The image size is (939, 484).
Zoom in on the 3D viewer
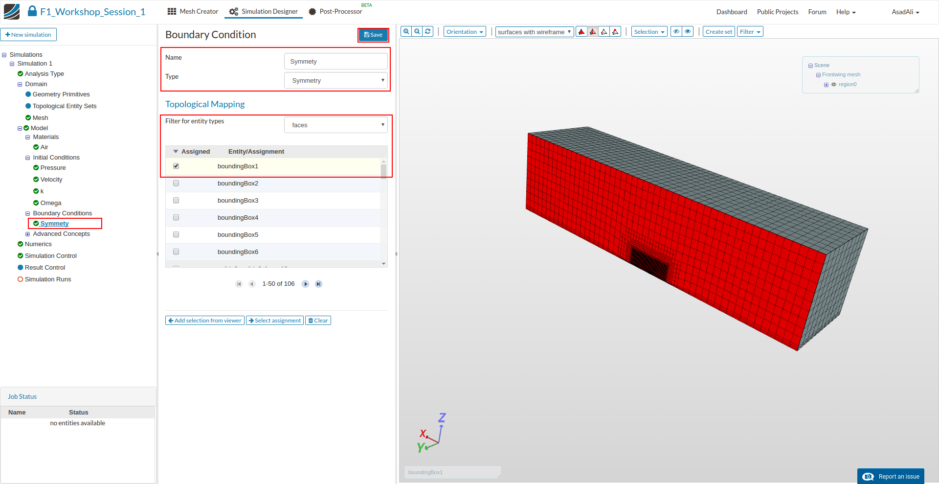tap(406, 31)
